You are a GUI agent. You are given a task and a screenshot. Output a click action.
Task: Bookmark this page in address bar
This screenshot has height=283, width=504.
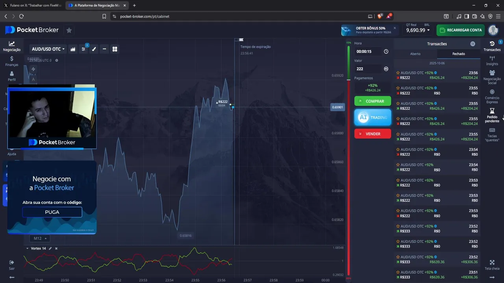(104, 17)
